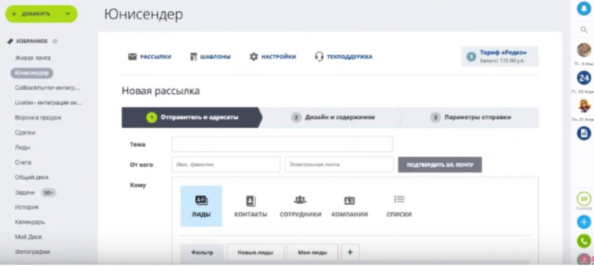Click Подтвердить эл. почту button
594x266 pixels.
point(440,165)
